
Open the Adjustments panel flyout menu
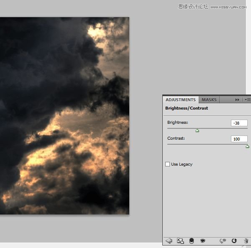pyautogui.click(x=248, y=100)
